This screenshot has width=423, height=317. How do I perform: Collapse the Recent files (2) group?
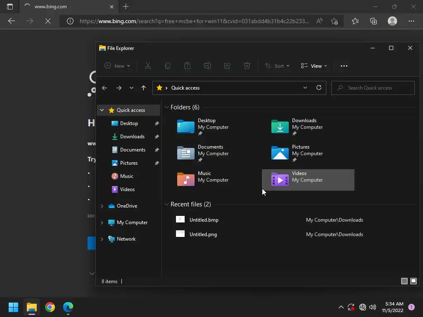click(166, 204)
